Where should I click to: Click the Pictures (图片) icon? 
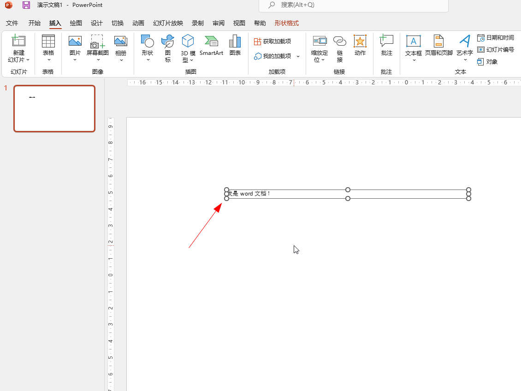[x=75, y=42]
